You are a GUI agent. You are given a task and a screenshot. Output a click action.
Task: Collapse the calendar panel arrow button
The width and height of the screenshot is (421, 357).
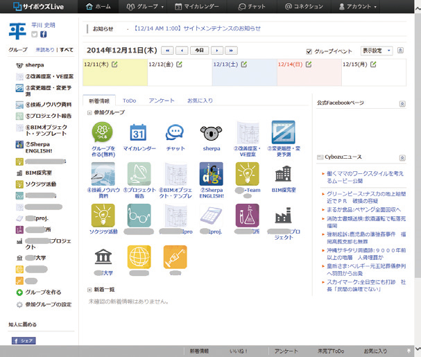click(400, 50)
